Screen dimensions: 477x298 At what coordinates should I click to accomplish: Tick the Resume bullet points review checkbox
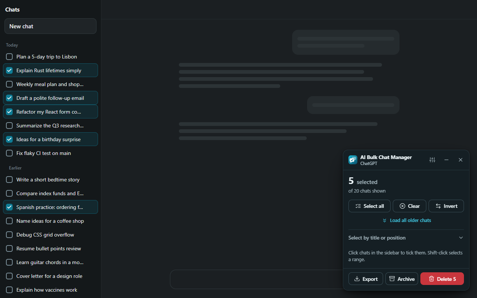(9, 248)
